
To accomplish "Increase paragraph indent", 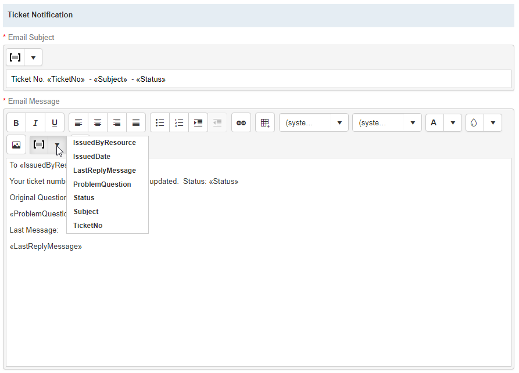I will point(198,123).
